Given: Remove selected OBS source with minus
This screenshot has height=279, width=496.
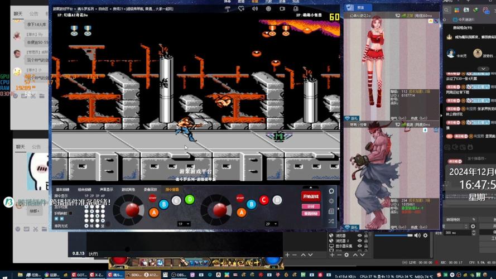Looking at the screenshot, I should pyautogui.click(x=339, y=254).
